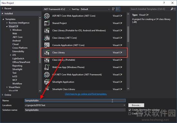Select the Shared Project template name
This screenshot has width=177, height=123.
click(x=60, y=23)
